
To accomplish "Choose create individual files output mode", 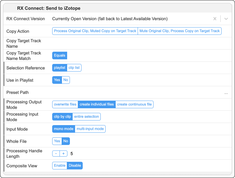I will tap(97, 104).
